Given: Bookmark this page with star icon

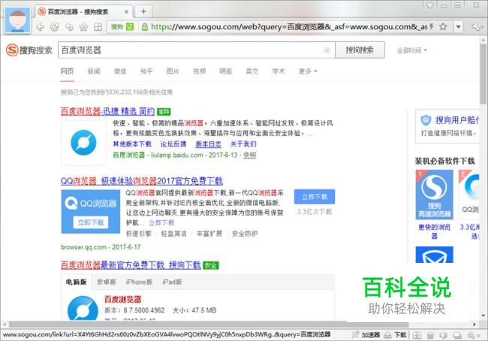Looking at the screenshot, I should [x=443, y=27].
